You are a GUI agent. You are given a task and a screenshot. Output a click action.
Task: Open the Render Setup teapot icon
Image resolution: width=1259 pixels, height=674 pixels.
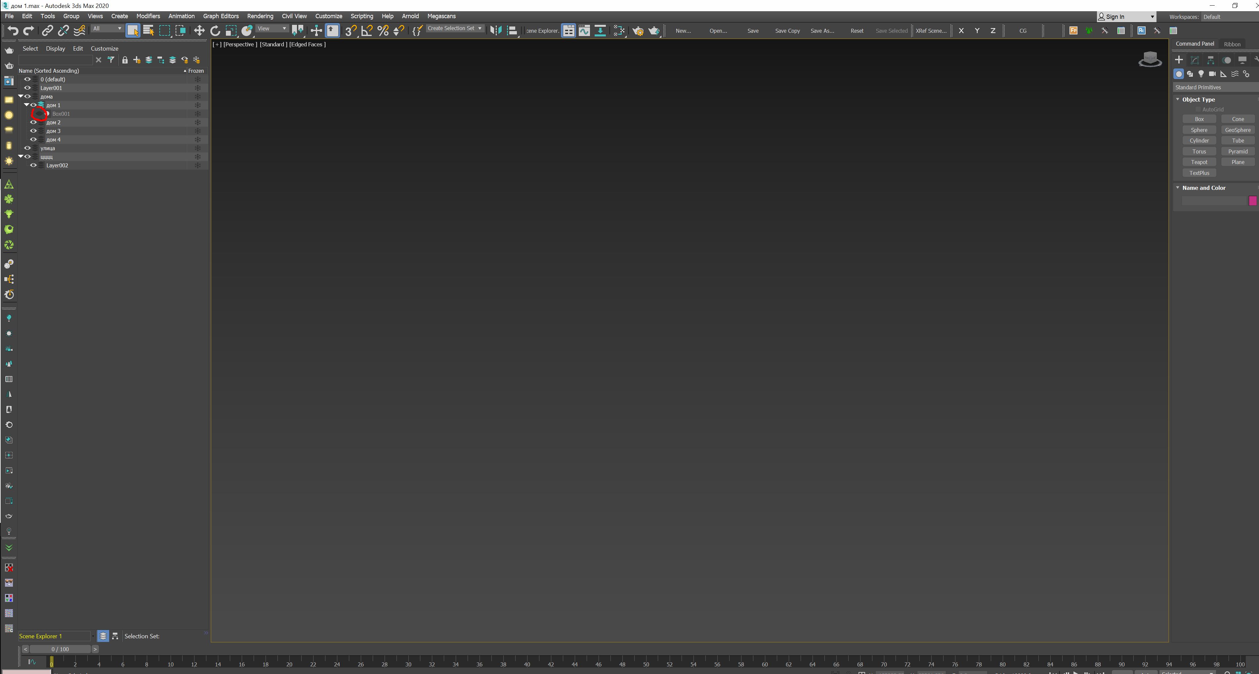[638, 30]
